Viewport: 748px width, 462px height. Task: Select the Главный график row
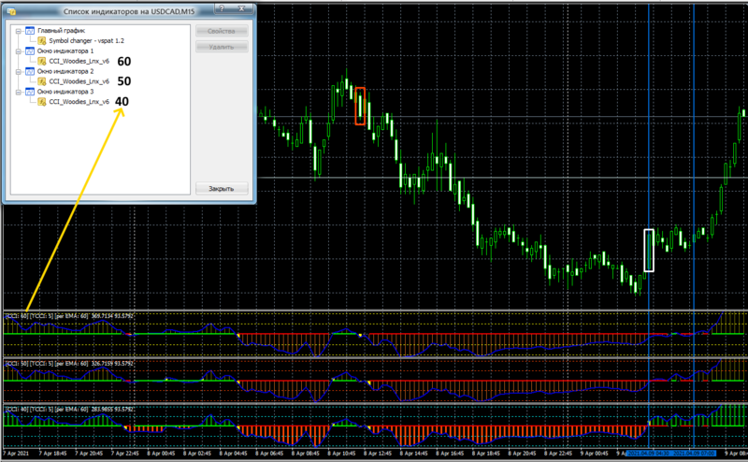61,31
